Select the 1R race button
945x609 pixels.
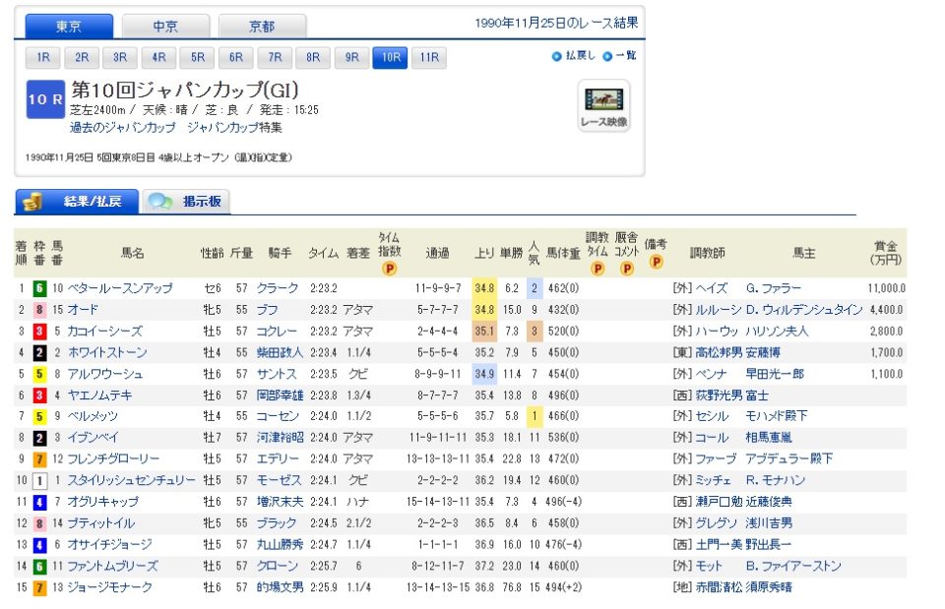point(43,57)
